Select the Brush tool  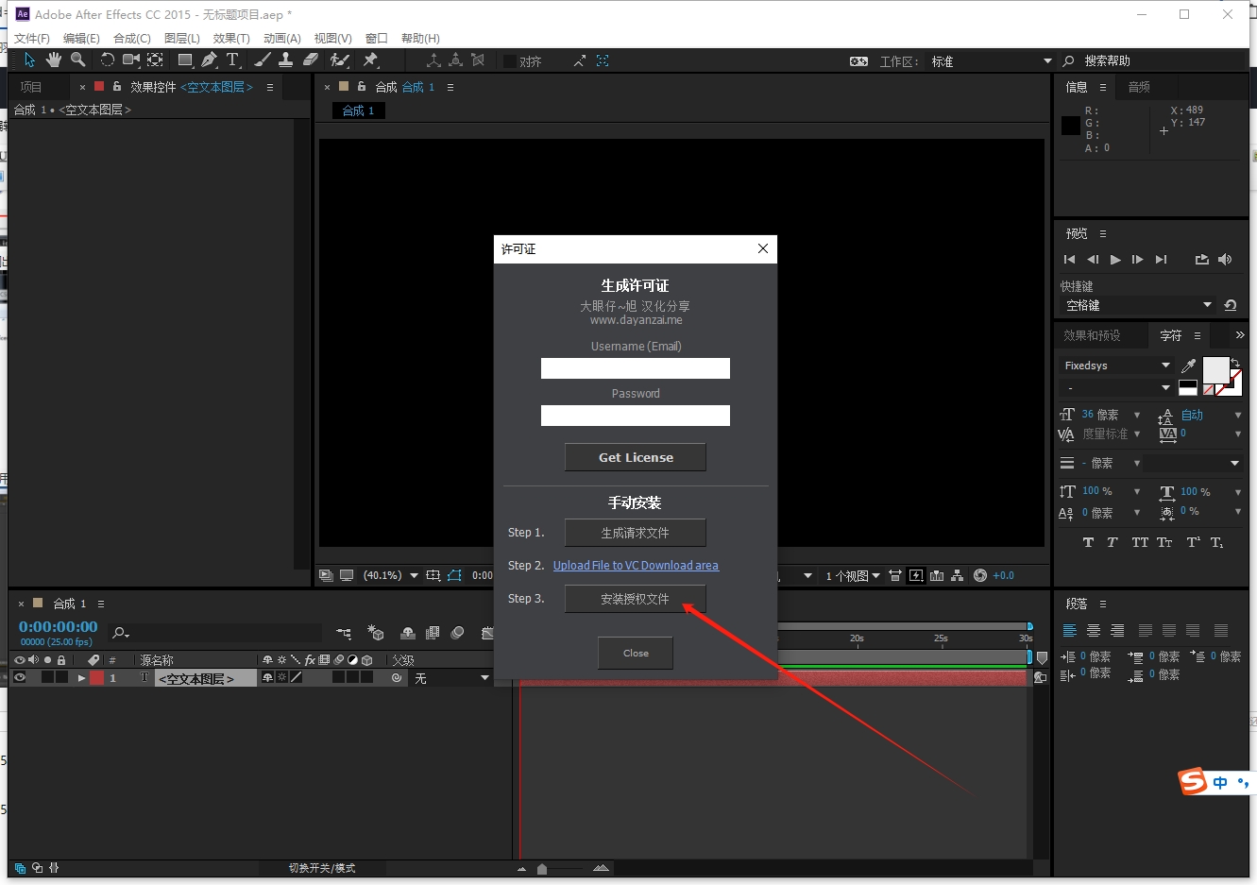point(263,60)
